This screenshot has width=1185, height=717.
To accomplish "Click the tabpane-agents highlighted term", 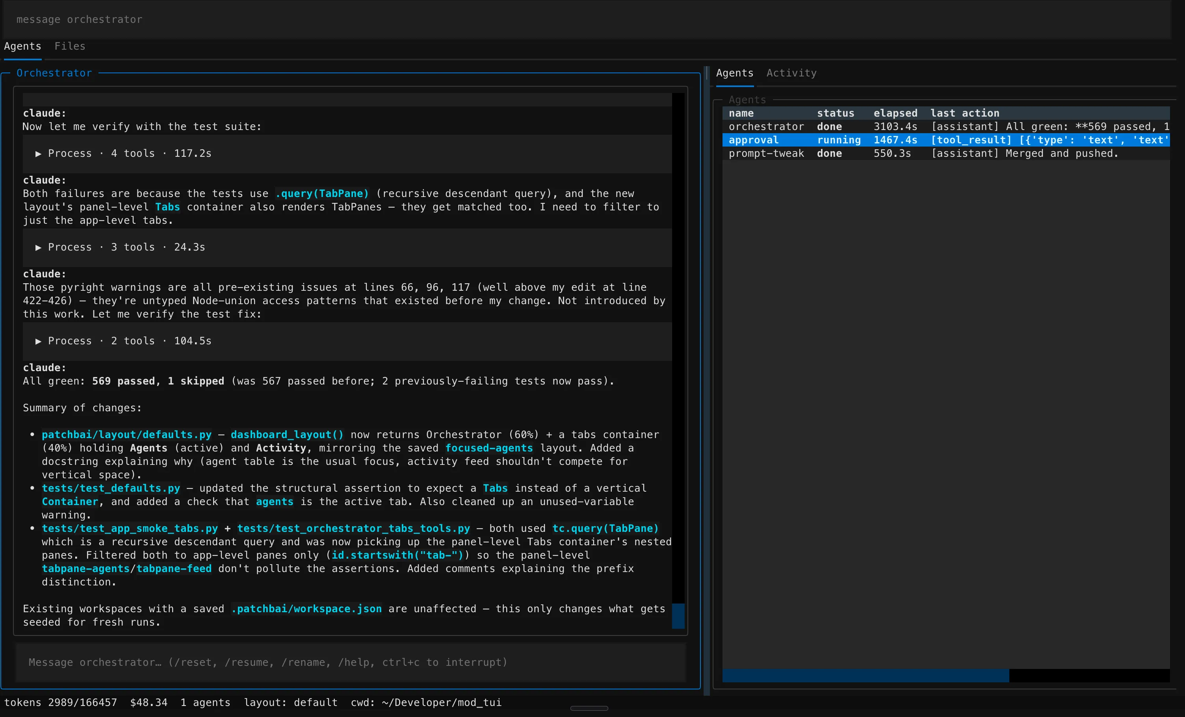I will click(85, 569).
